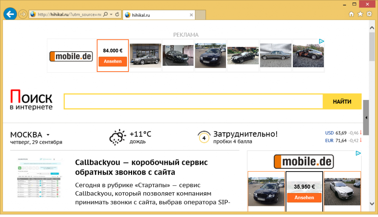The width and height of the screenshot is (378, 217).
Task: Open favorites with the star icon
Action: (x=360, y=14)
